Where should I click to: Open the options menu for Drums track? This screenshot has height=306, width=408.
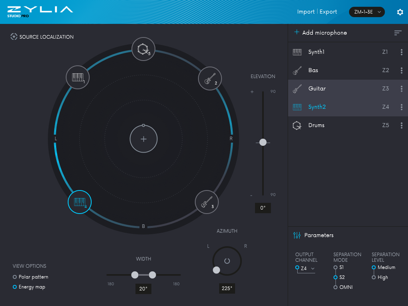(x=402, y=125)
